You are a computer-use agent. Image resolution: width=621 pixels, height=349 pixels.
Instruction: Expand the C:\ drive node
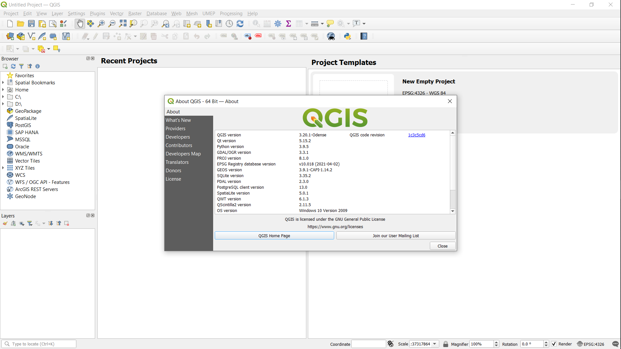(x=3, y=97)
